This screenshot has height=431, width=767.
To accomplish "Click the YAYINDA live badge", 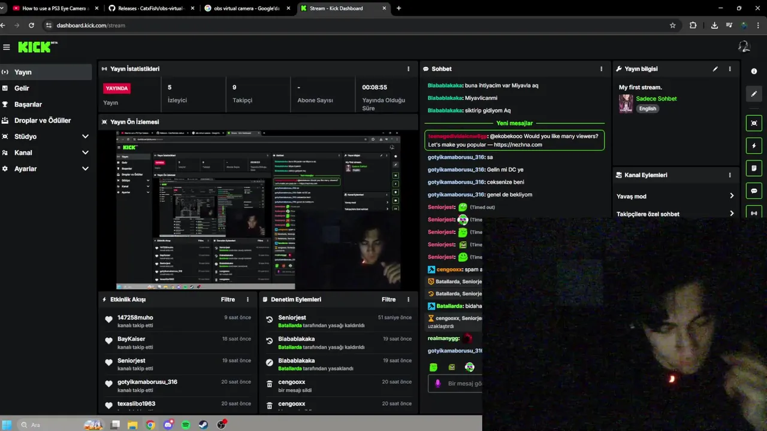I will (117, 88).
